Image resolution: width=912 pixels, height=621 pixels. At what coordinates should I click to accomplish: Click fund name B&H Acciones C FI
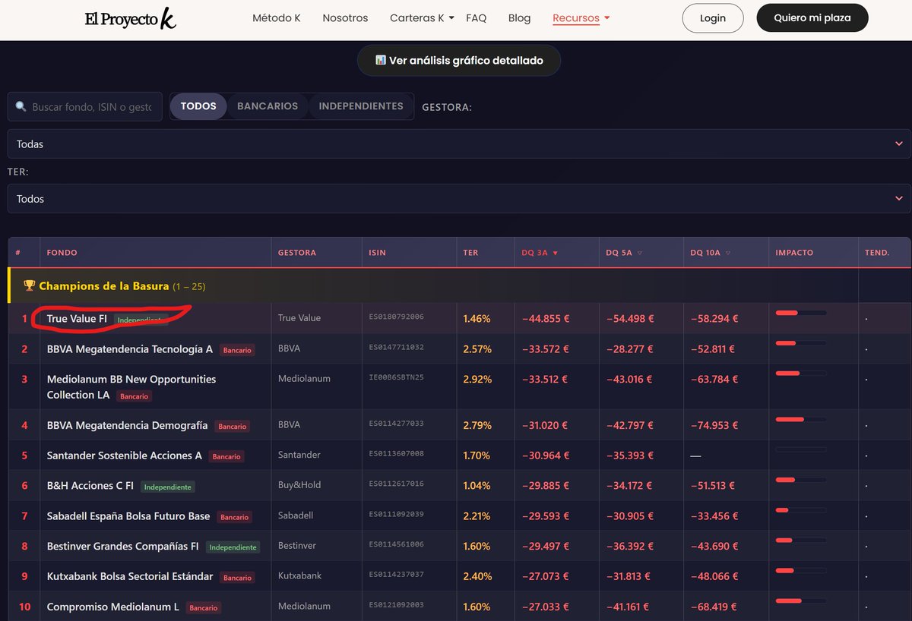(x=90, y=486)
